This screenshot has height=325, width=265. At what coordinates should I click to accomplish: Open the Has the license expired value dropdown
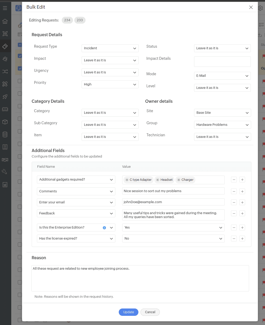click(x=173, y=239)
